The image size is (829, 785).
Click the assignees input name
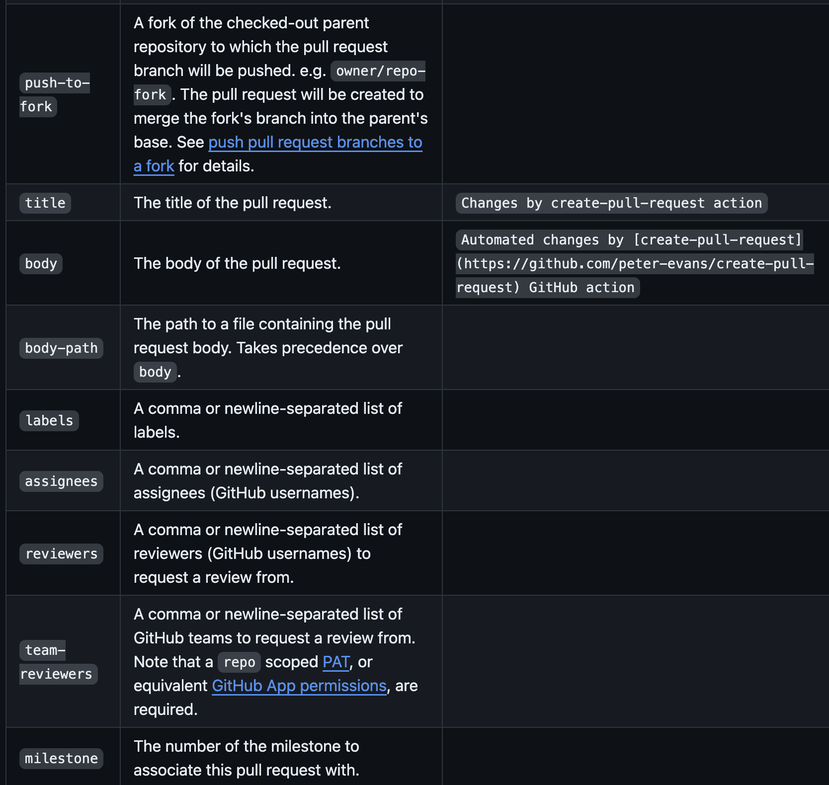coord(61,481)
